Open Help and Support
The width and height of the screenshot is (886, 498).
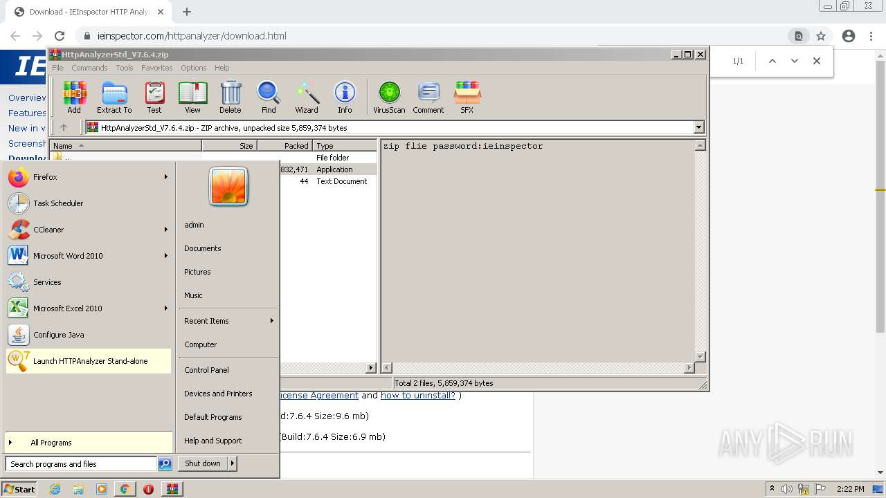click(213, 441)
